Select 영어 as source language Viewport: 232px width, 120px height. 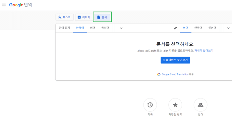(x=92, y=28)
